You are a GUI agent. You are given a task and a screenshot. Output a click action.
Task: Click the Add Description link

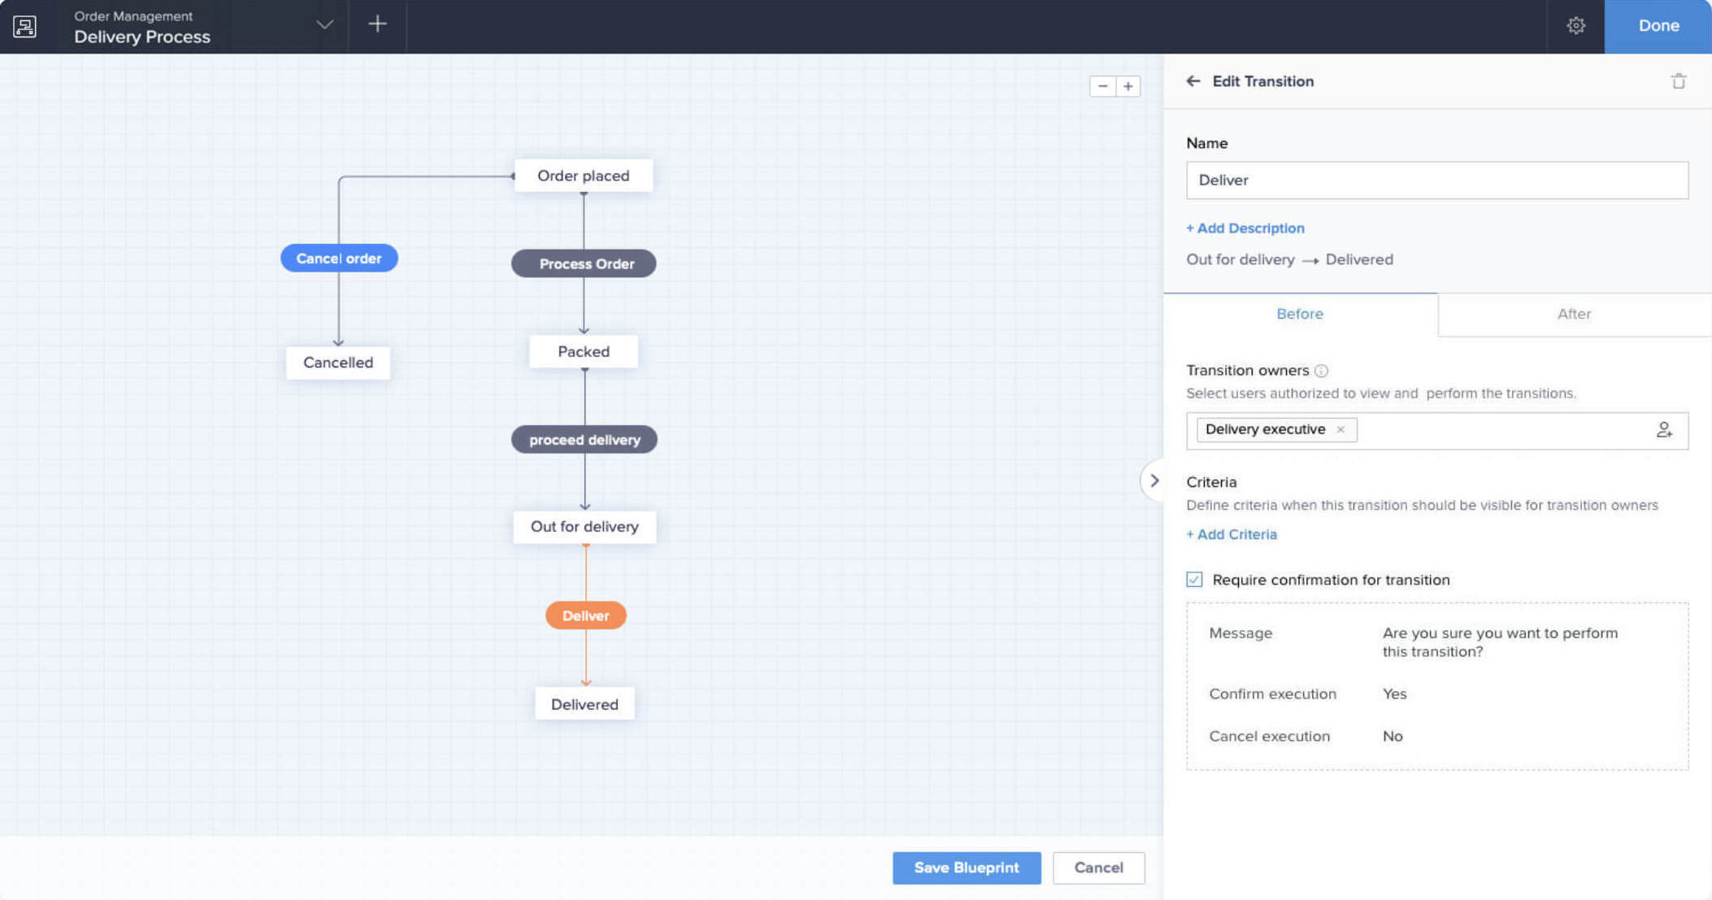[x=1245, y=228]
